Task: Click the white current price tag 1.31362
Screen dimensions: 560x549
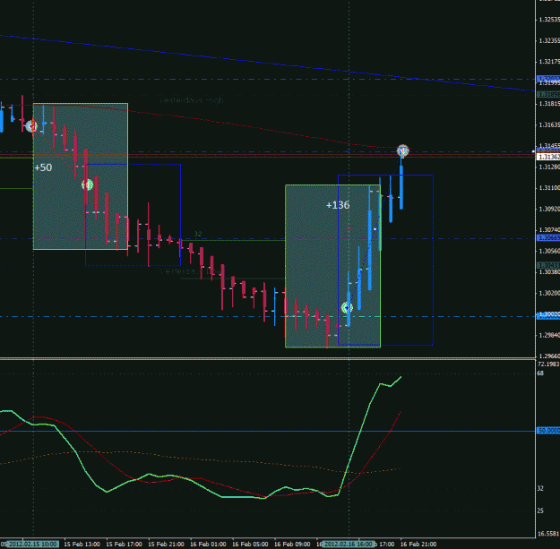Action: coord(548,157)
